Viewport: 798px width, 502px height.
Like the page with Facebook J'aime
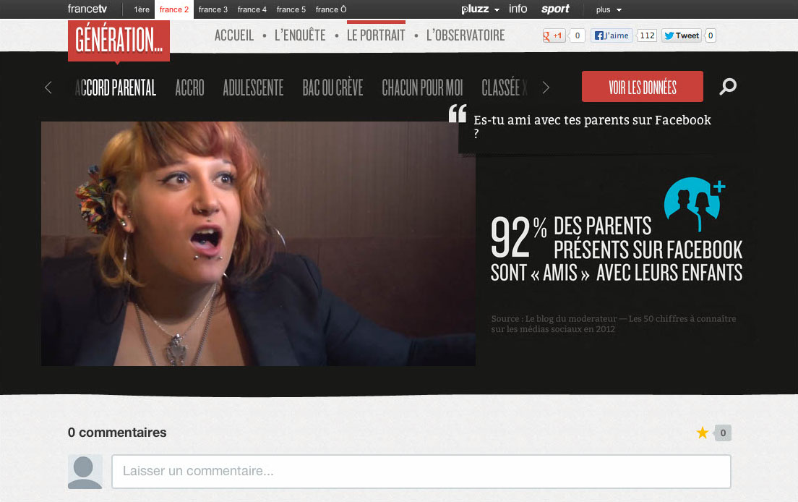pos(612,35)
